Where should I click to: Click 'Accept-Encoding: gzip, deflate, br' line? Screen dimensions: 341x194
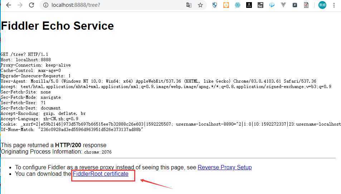pyautogui.click(x=43, y=113)
